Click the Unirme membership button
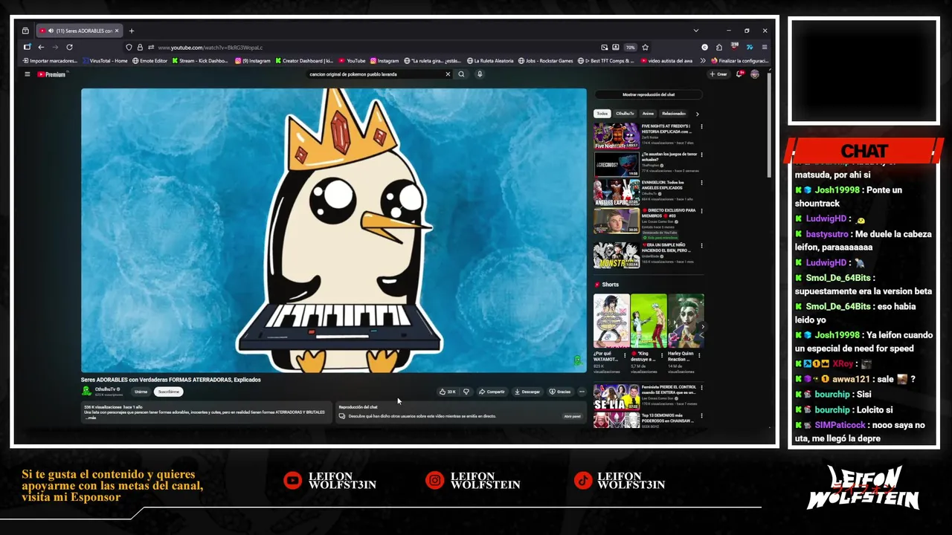952x535 pixels. coord(141,392)
